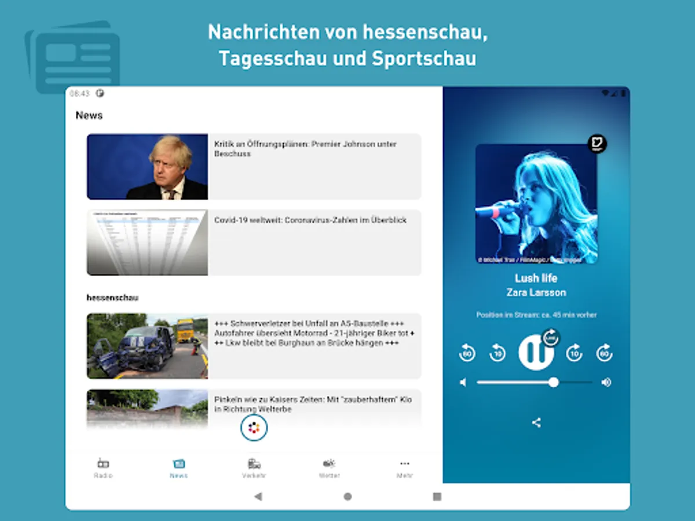
Task: Click the low volume speaker icon
Action: coord(463,382)
